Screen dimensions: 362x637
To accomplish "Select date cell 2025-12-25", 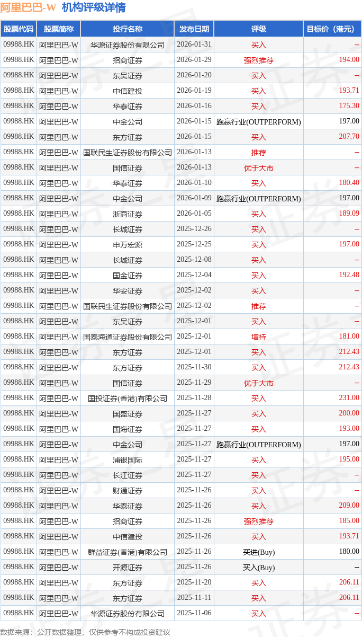I will click(194, 244).
